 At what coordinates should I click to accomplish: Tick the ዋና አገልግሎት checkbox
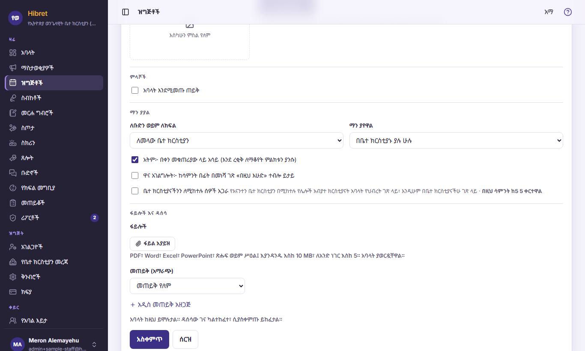click(x=135, y=175)
